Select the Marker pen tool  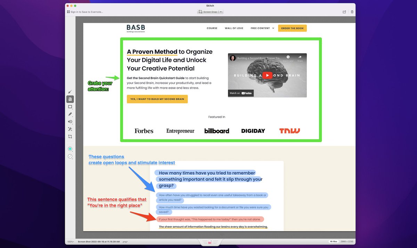click(70, 114)
